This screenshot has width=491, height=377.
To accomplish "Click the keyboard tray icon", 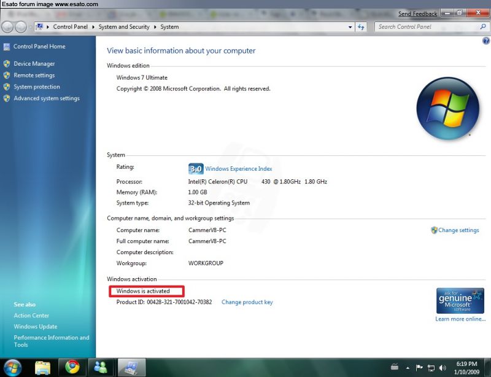I will pos(395,367).
